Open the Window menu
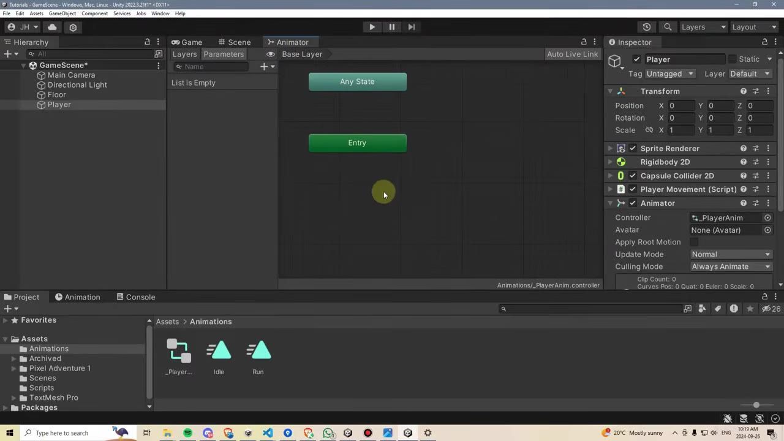 pyautogui.click(x=160, y=13)
